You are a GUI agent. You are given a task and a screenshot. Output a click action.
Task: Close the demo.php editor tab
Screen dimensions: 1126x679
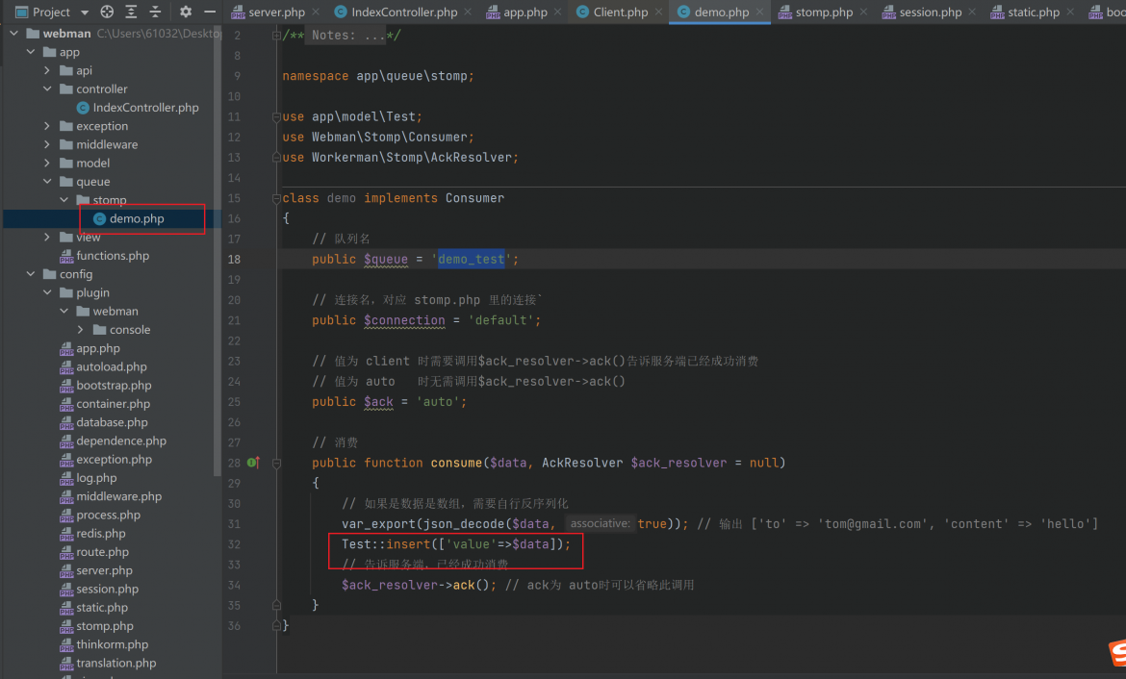(759, 13)
